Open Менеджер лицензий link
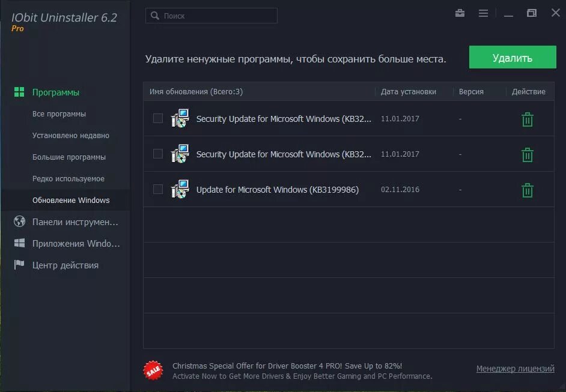The image size is (566, 392). pyautogui.click(x=515, y=369)
